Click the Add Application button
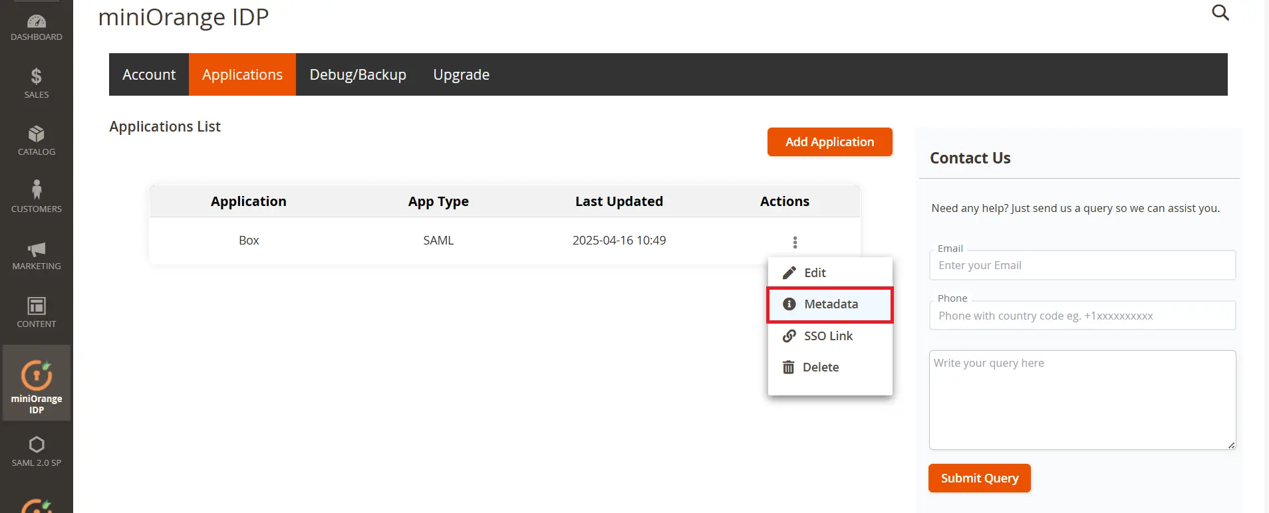This screenshot has height=513, width=1269. click(830, 142)
